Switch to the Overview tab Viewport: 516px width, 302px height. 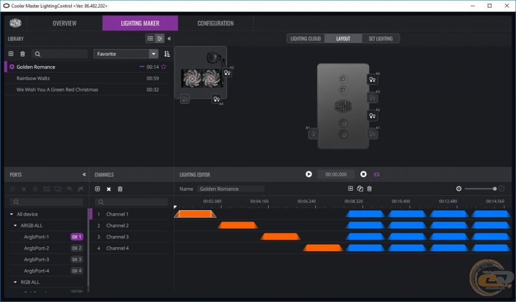click(64, 23)
